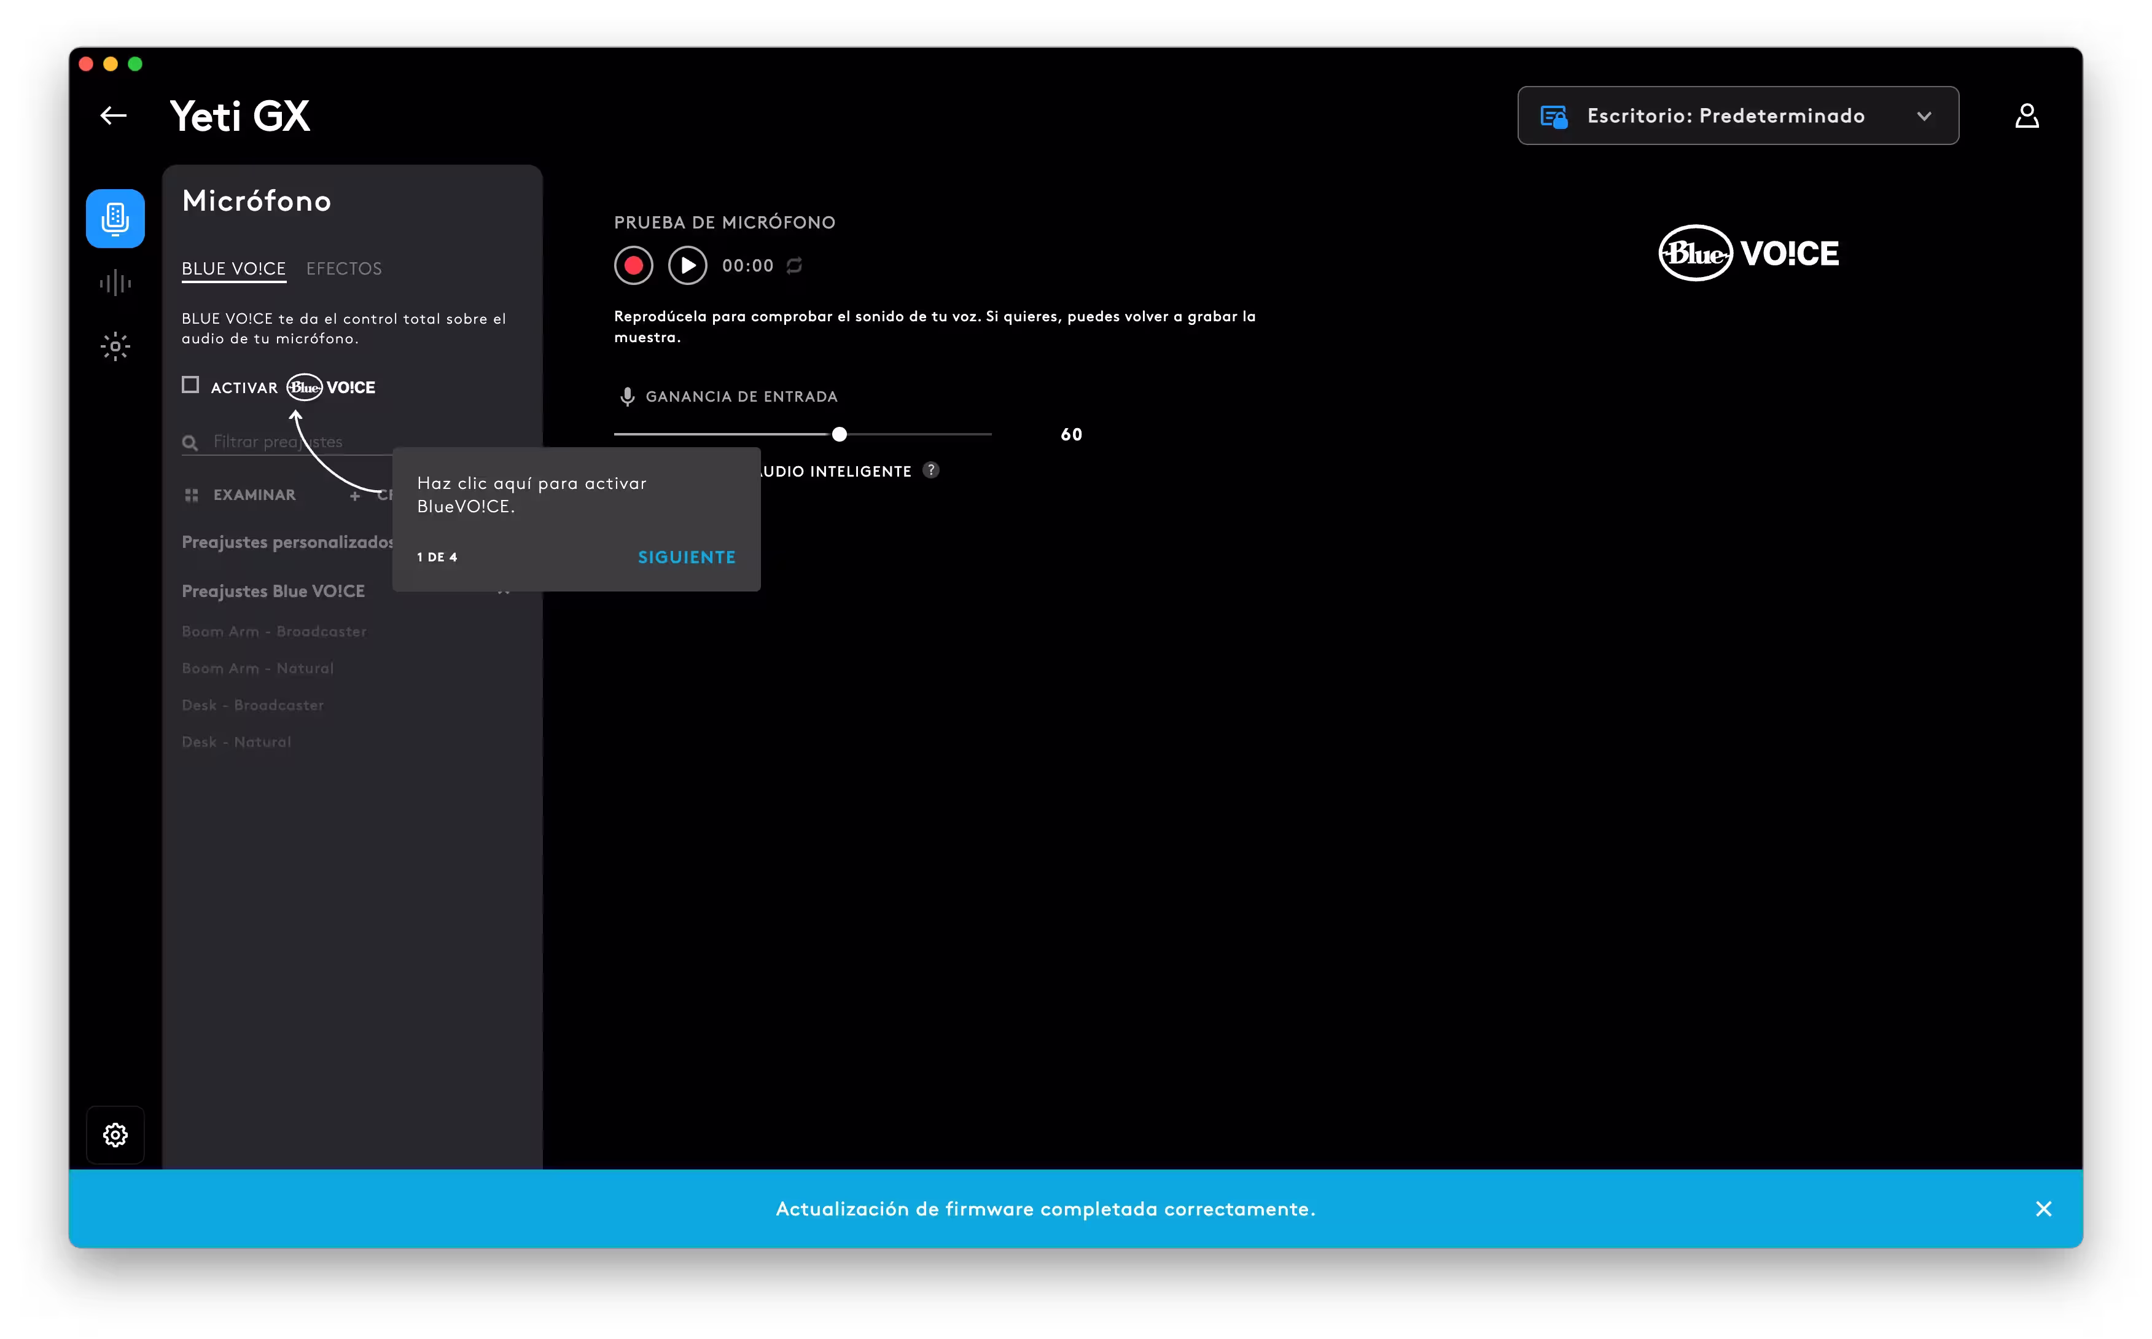This screenshot has width=2152, height=1339.
Task: Open the audio waveform sidebar section
Action: [115, 283]
